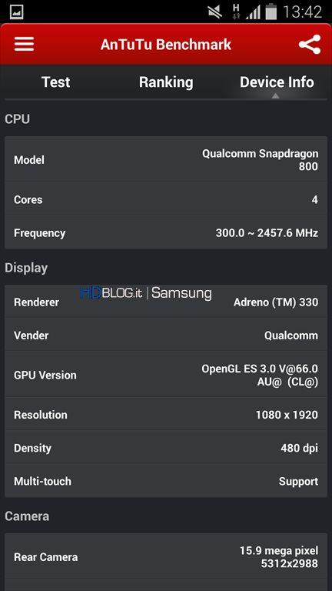The width and height of the screenshot is (332, 591).
Task: Tap the Multi-touch Support row
Action: pyautogui.click(x=166, y=481)
